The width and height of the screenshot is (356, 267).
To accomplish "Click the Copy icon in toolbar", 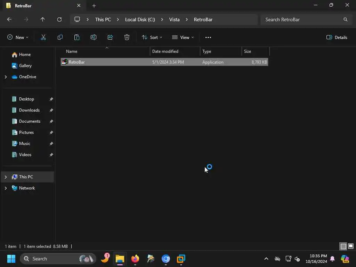I will point(60,37).
